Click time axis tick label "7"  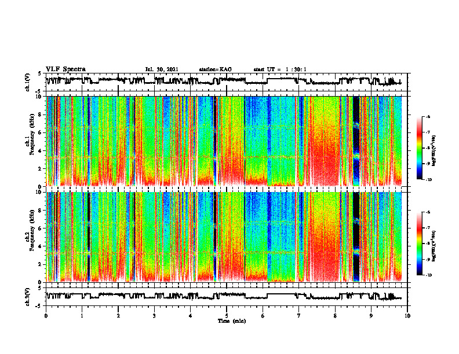tap(299, 316)
